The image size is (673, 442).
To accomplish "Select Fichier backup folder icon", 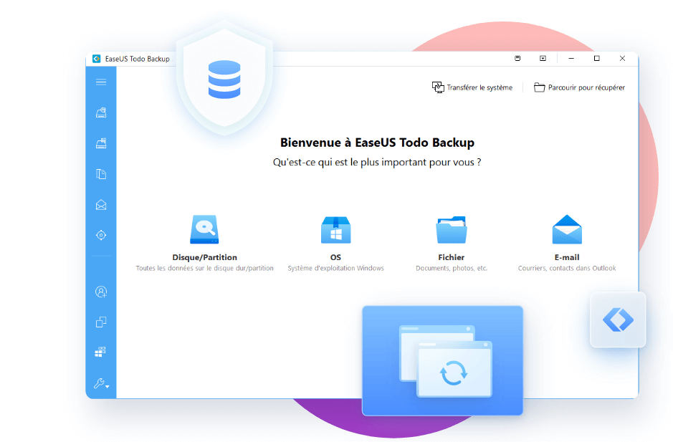I will click(451, 230).
